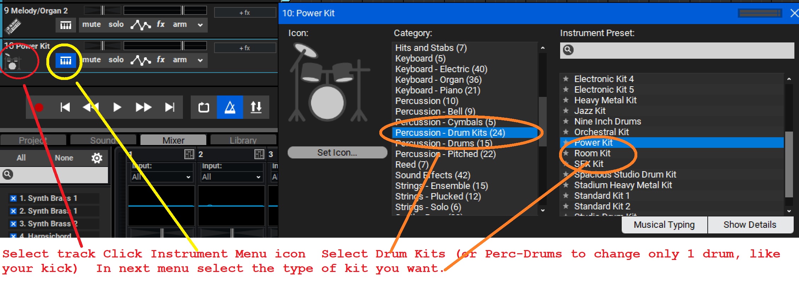The height and width of the screenshot is (284, 799).
Task: Uncheck the 1. Synth Brass 1 checkbox
Action: coord(13,198)
